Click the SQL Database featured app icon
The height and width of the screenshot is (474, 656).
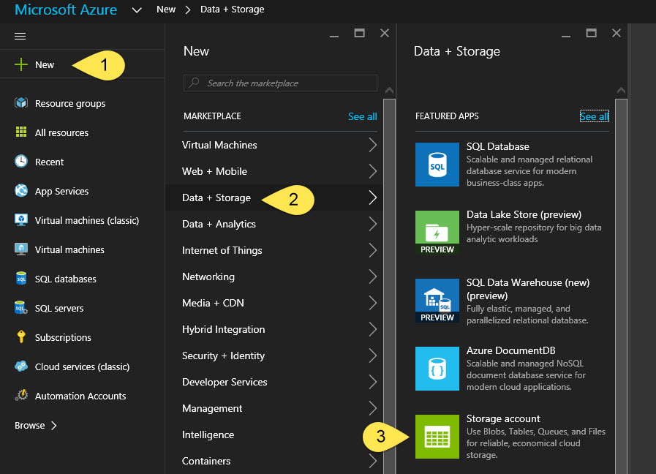437,165
